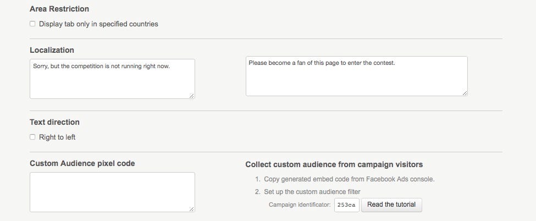Select the 'Collect custom audience from campaign visitors' heading
Image resolution: width=536 pixels, height=221 pixels.
coord(334,164)
